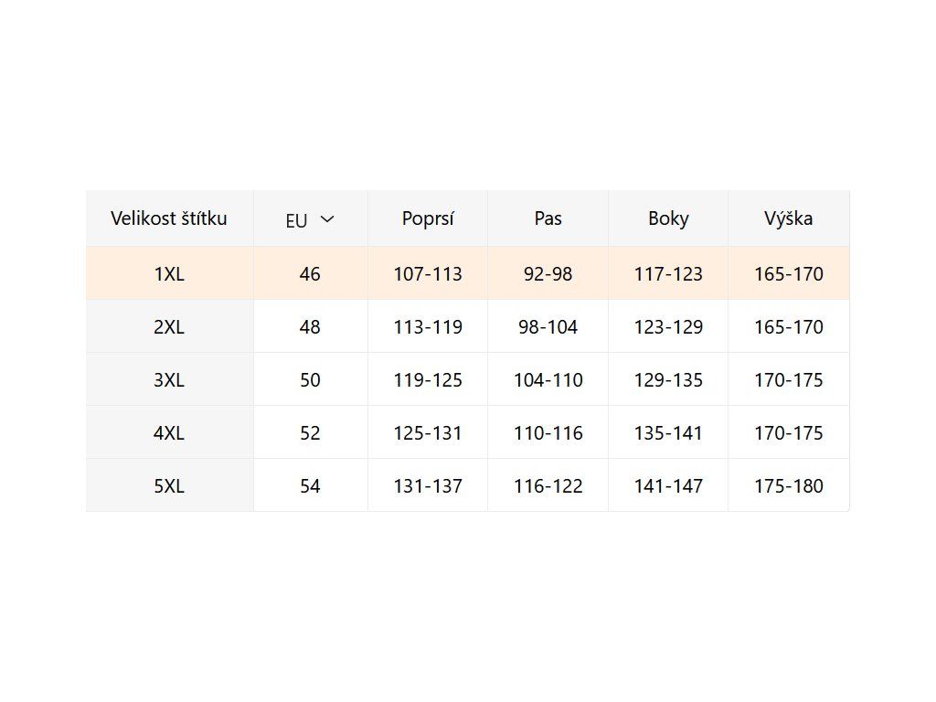Click the 107-113 chest measurement cell

(x=428, y=273)
